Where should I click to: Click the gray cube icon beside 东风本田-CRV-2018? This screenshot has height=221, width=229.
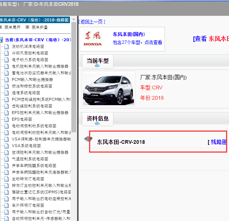click(x=88, y=139)
